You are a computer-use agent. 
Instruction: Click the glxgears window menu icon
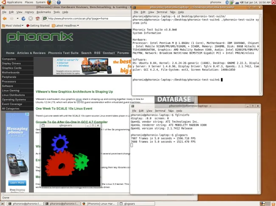[x=43, y=126]
